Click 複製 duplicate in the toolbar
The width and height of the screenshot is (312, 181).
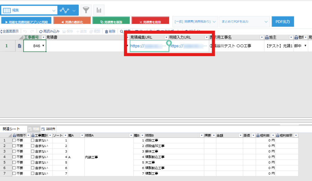(95, 31)
